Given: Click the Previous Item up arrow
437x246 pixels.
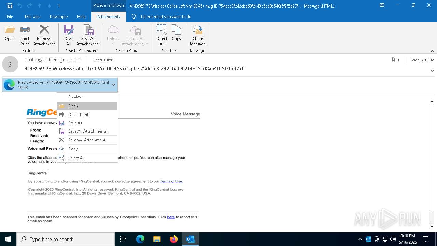Looking at the screenshot, I should (40, 6).
